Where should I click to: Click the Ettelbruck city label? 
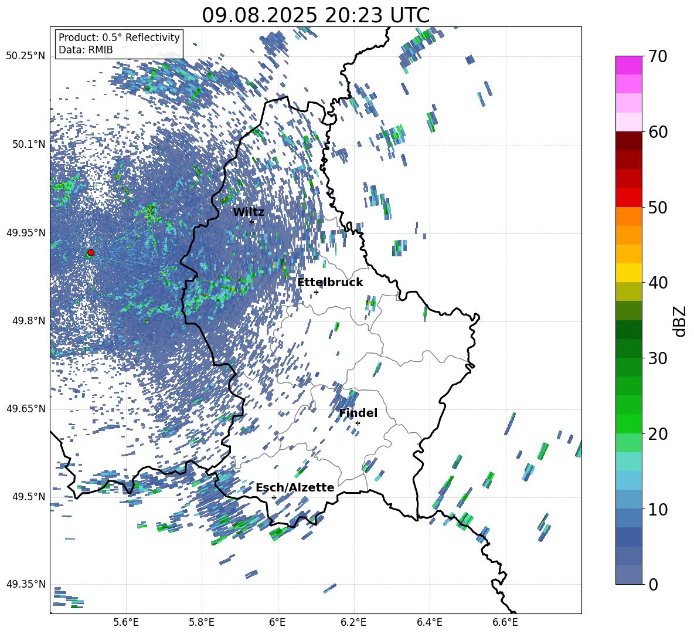(330, 283)
